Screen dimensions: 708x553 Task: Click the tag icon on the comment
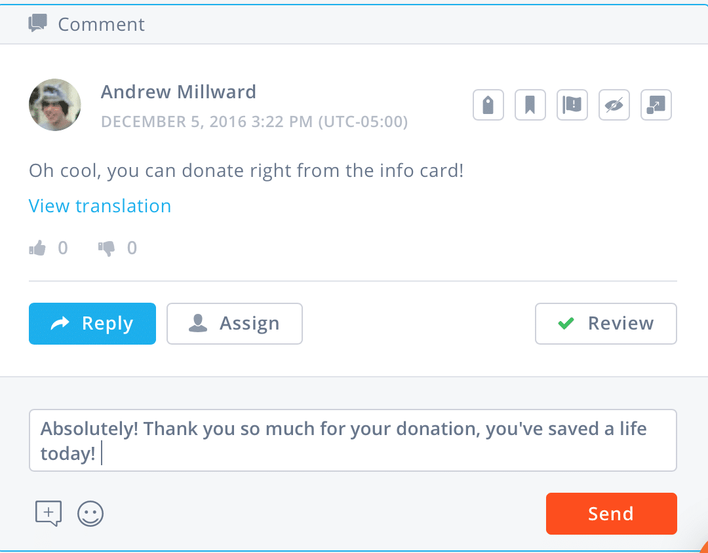(488, 105)
